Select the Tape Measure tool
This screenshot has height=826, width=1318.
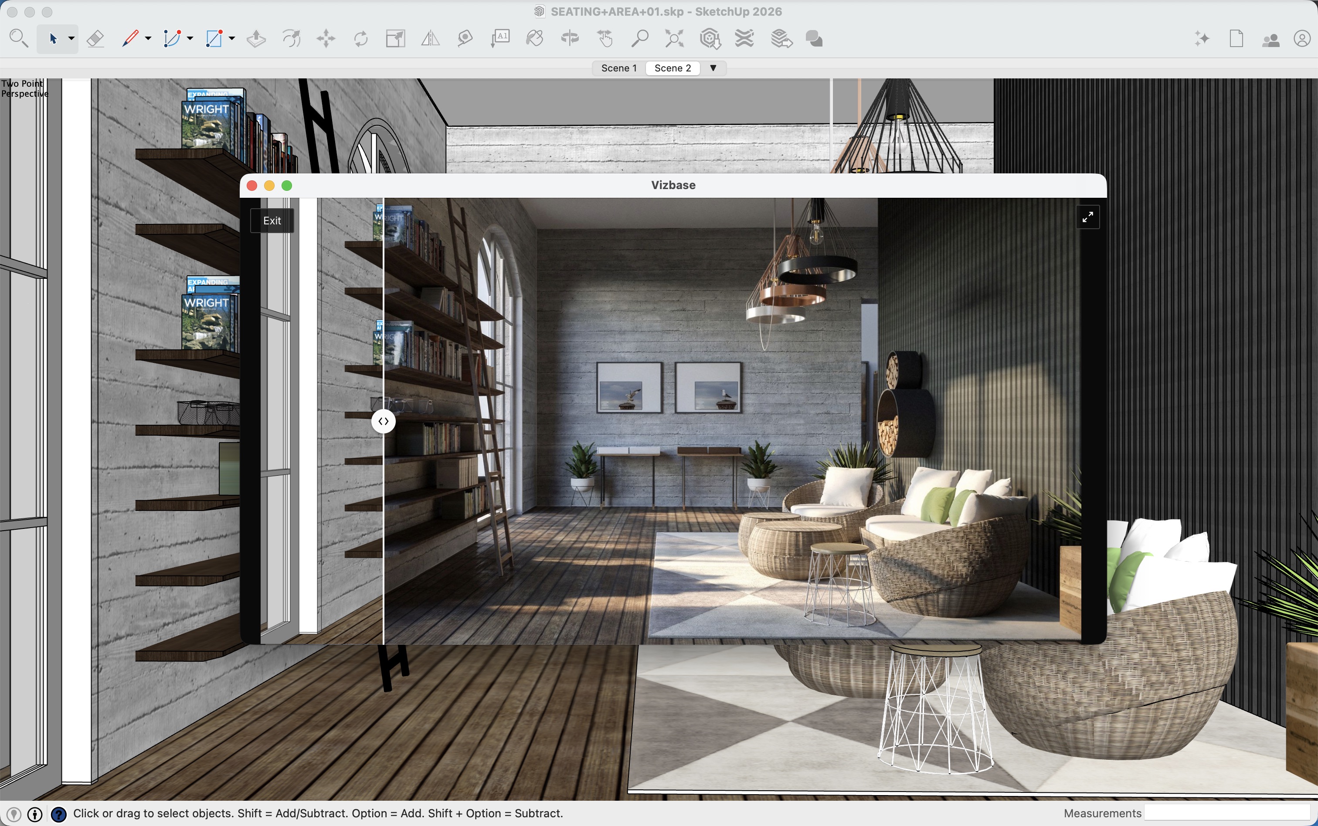tap(465, 39)
